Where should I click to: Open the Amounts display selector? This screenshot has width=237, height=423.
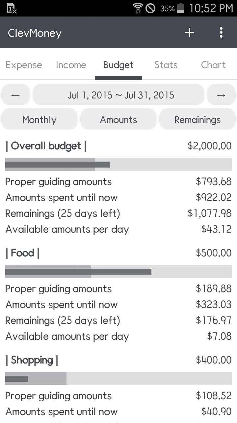point(118,119)
